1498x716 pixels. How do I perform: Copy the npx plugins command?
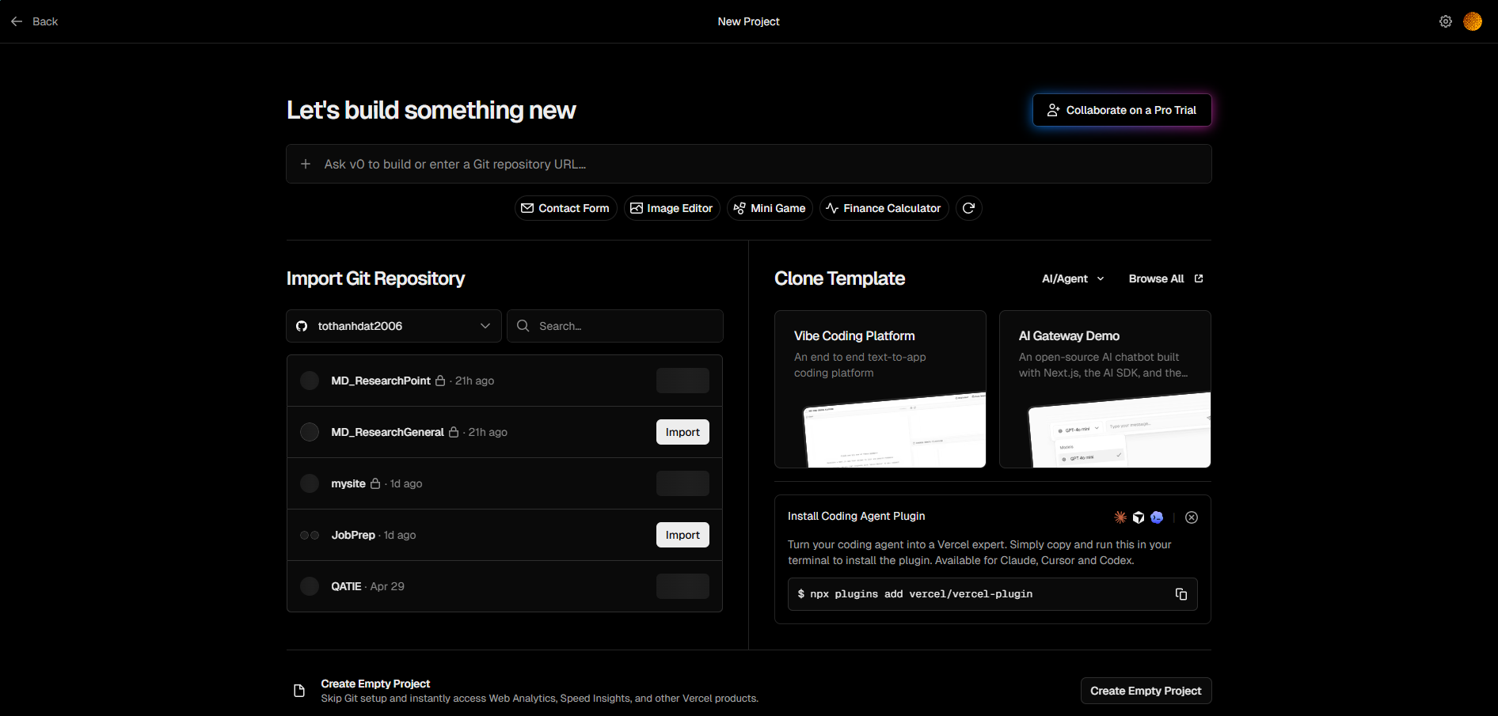coord(1181,594)
